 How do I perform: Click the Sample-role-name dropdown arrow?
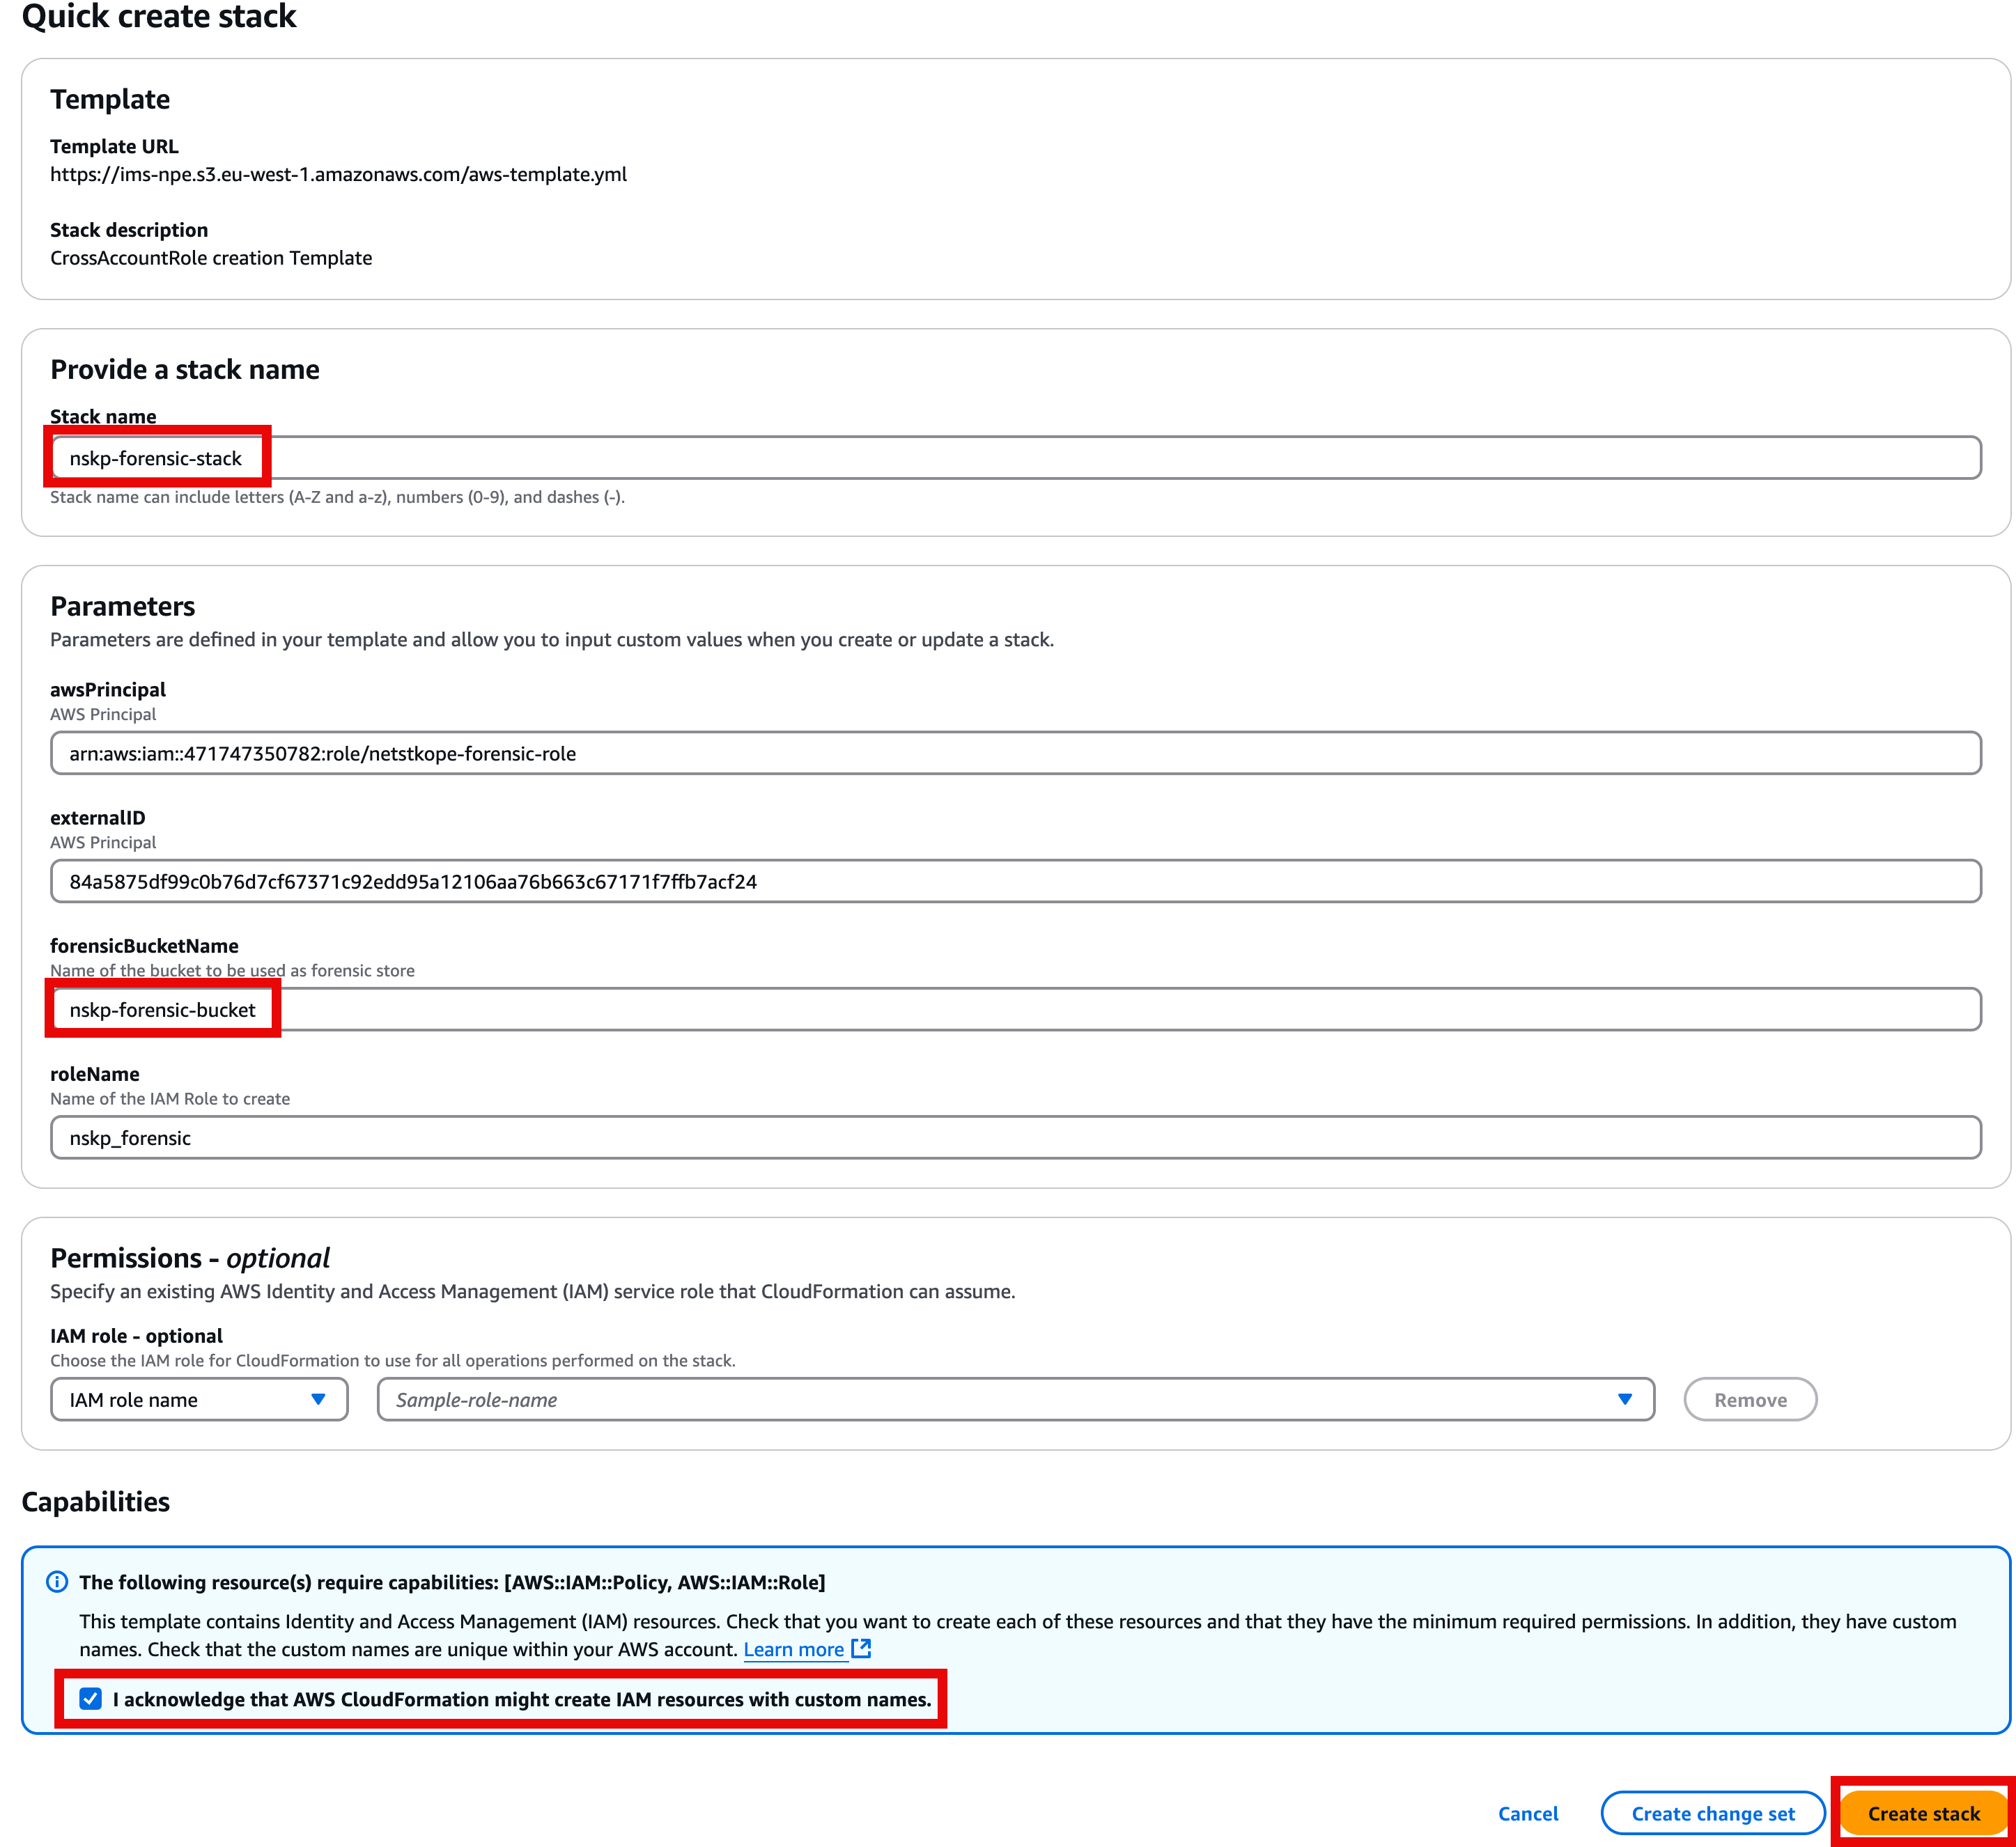(1625, 1399)
